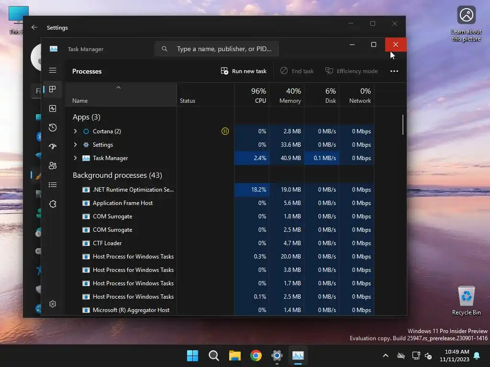The width and height of the screenshot is (490, 367).
Task: Click the End task button
Action: (x=297, y=71)
